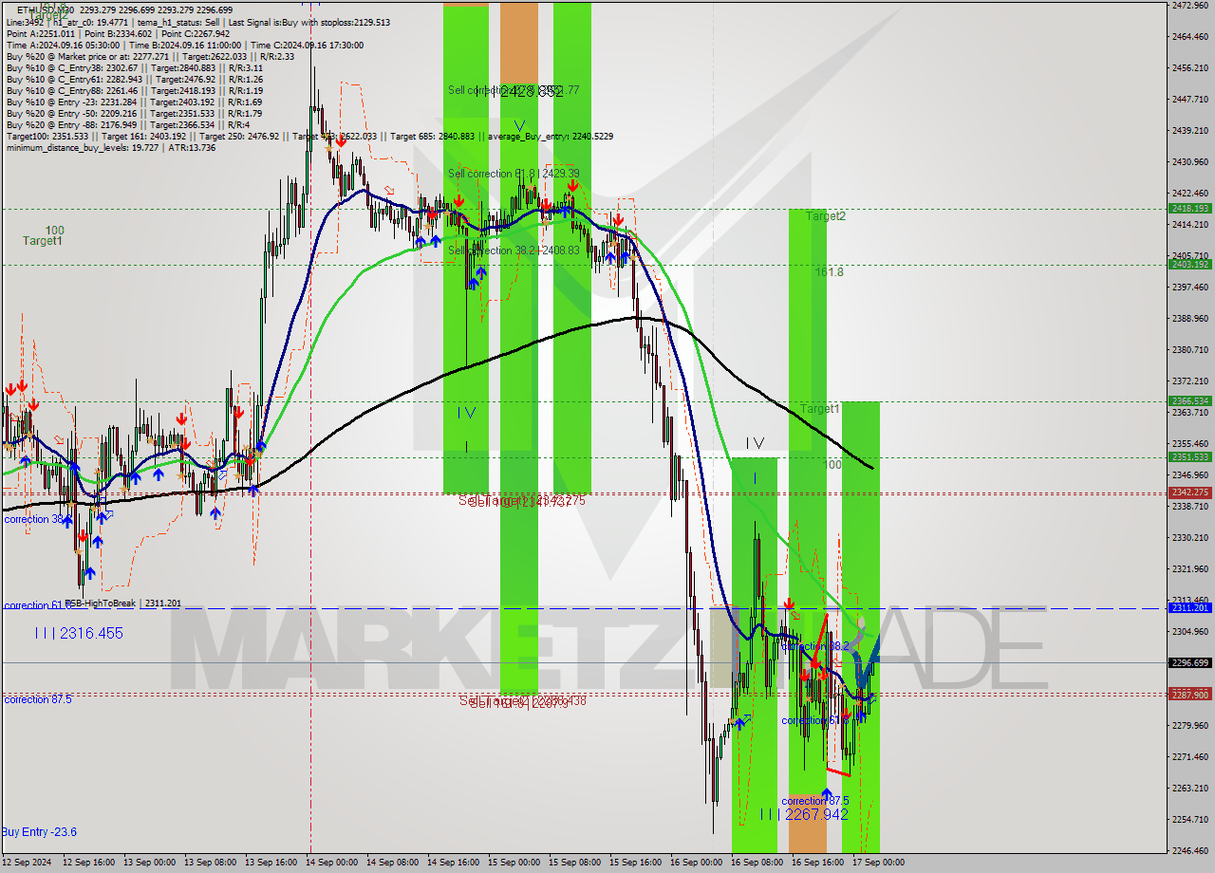Click the 'correction 38.2' label near 2300
The height and width of the screenshot is (873, 1215).
click(x=815, y=646)
